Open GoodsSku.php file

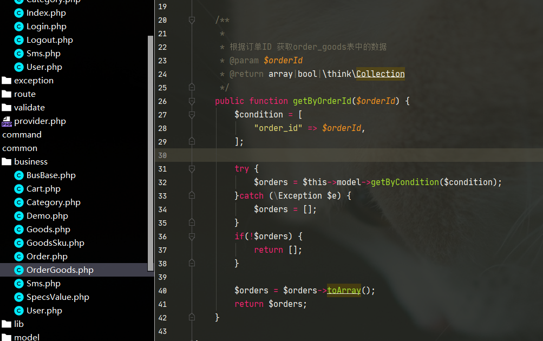55,243
